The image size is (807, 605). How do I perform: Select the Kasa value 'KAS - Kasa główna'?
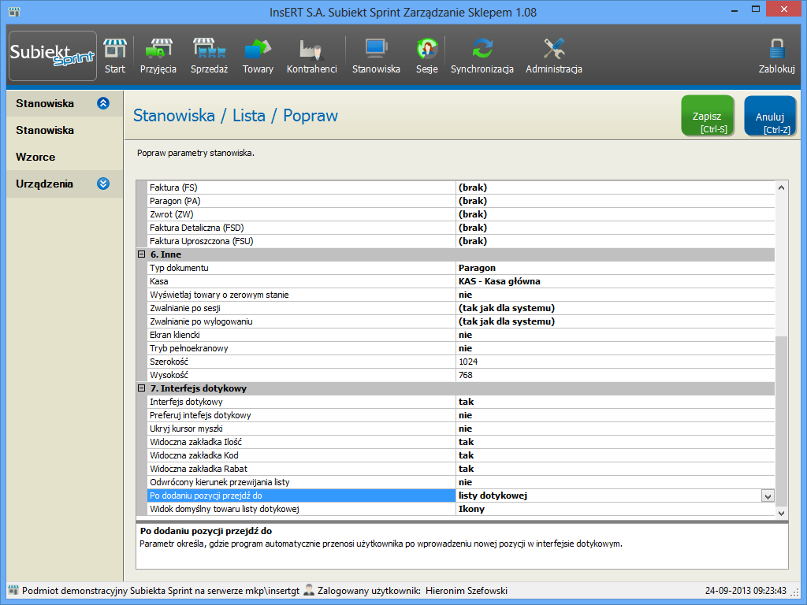click(x=615, y=281)
